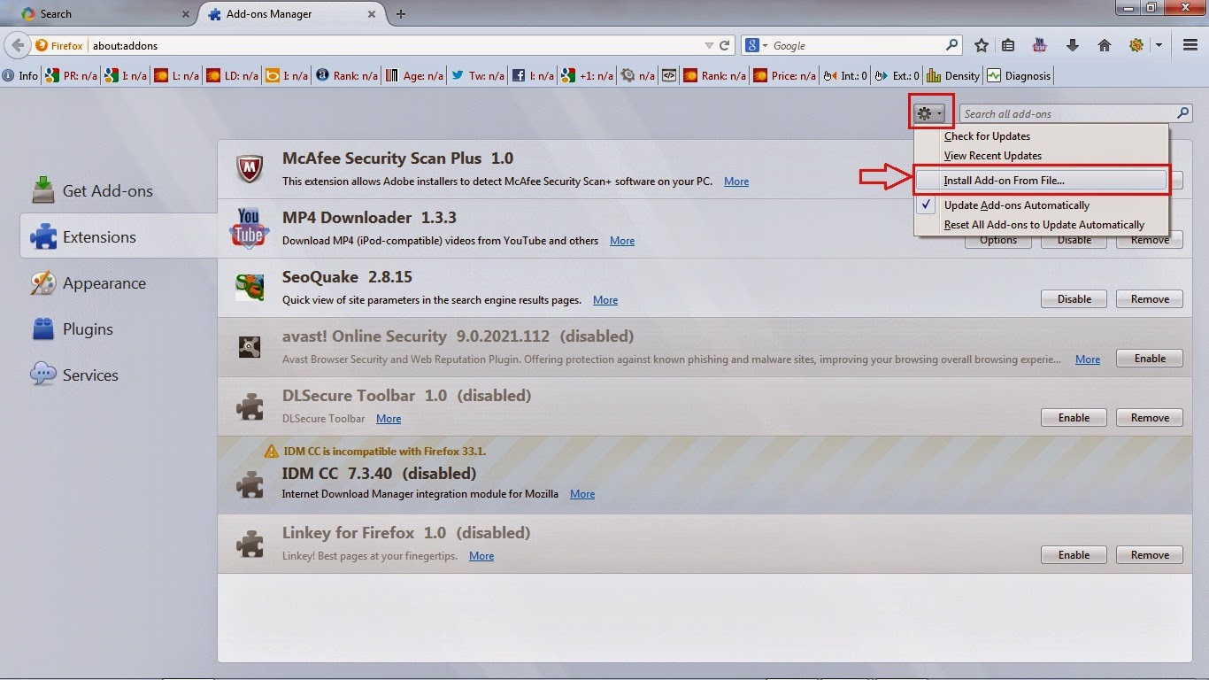This screenshot has height=680, width=1209.
Task: Open More link for Linkey for Firefox
Action: coord(481,556)
